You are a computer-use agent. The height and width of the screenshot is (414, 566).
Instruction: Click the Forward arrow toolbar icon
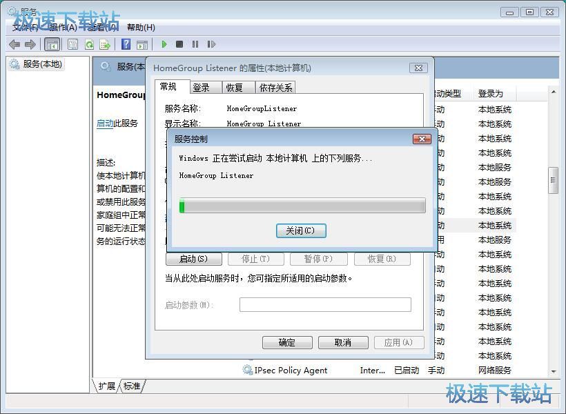[30, 44]
